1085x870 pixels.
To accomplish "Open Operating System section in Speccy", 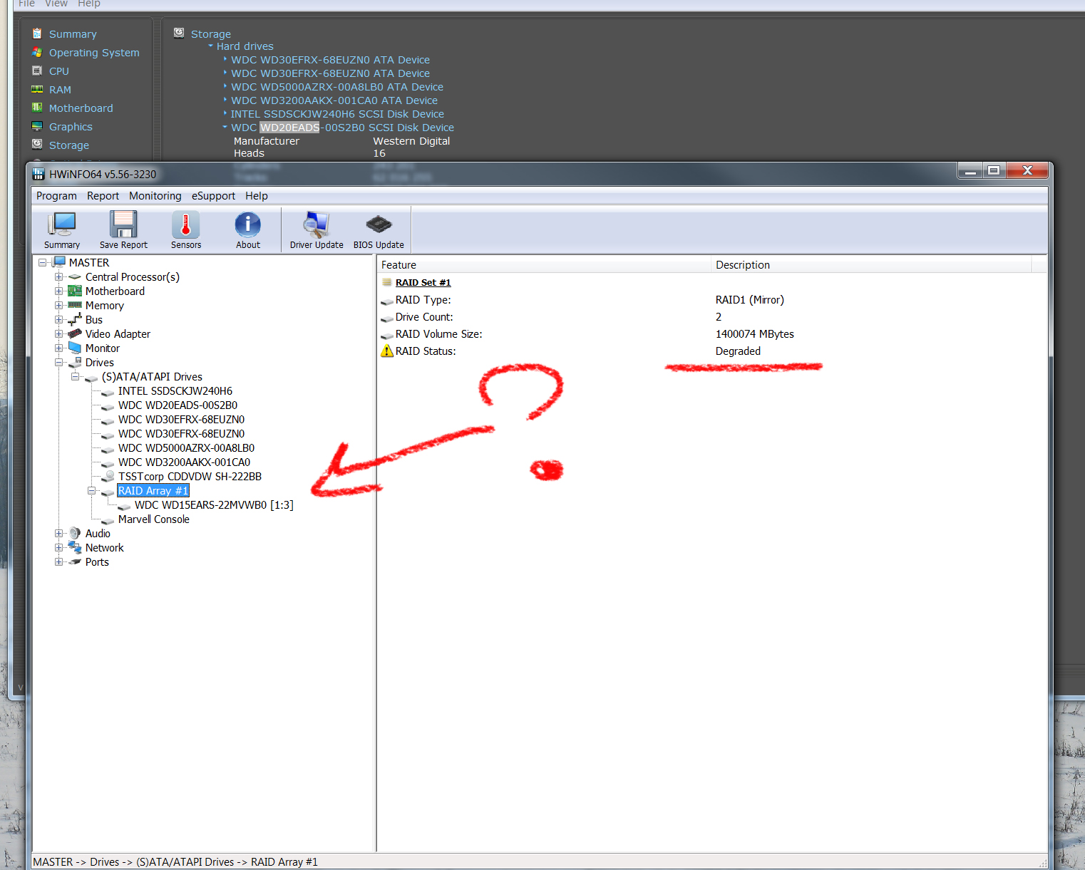I will tap(94, 53).
